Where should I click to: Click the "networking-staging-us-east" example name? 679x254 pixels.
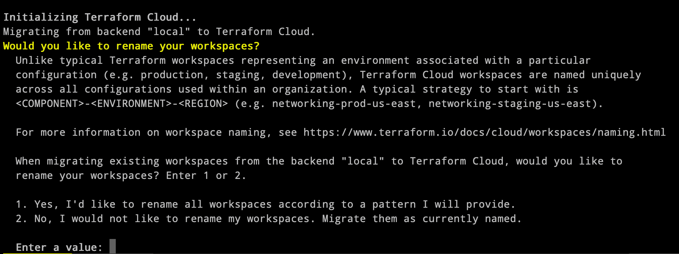509,104
